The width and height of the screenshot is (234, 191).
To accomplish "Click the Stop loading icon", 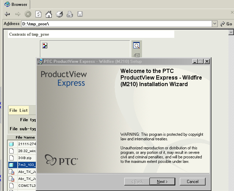I will pos(28,14).
